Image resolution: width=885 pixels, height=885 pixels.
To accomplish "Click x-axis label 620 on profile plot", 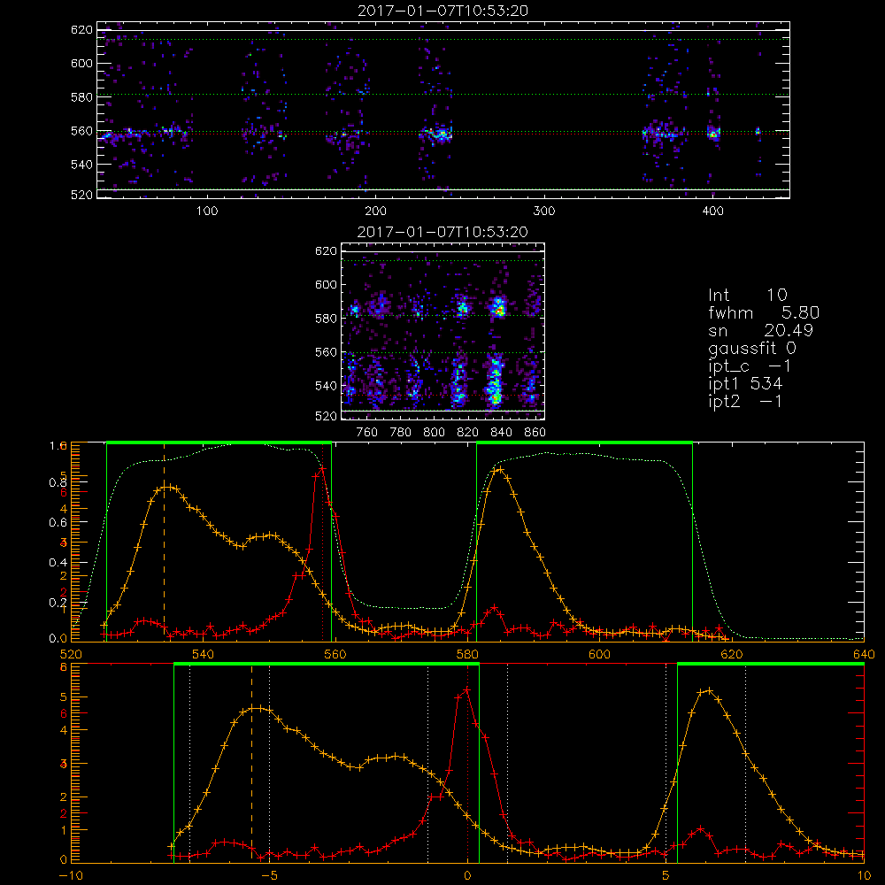I will click(732, 654).
